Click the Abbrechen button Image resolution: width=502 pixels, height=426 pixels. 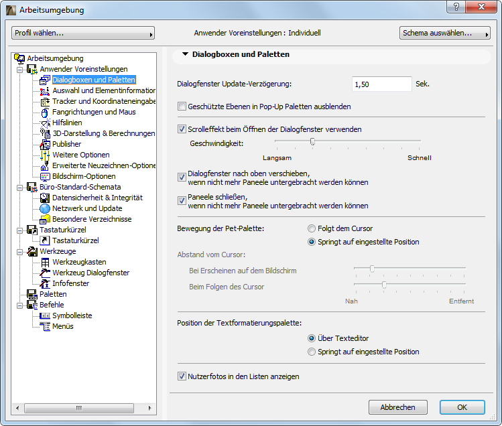click(398, 407)
